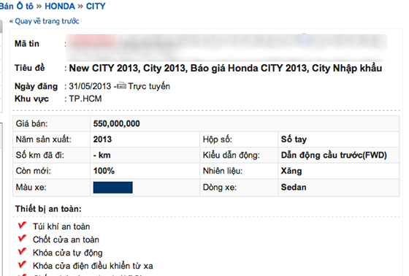This screenshot has width=409, height=276.
Task: Open the Bán Ô tô breadcrumb link
Action: pyautogui.click(x=17, y=6)
